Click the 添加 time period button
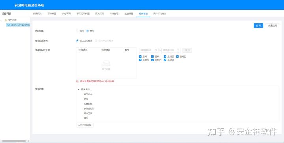 pos(187,50)
